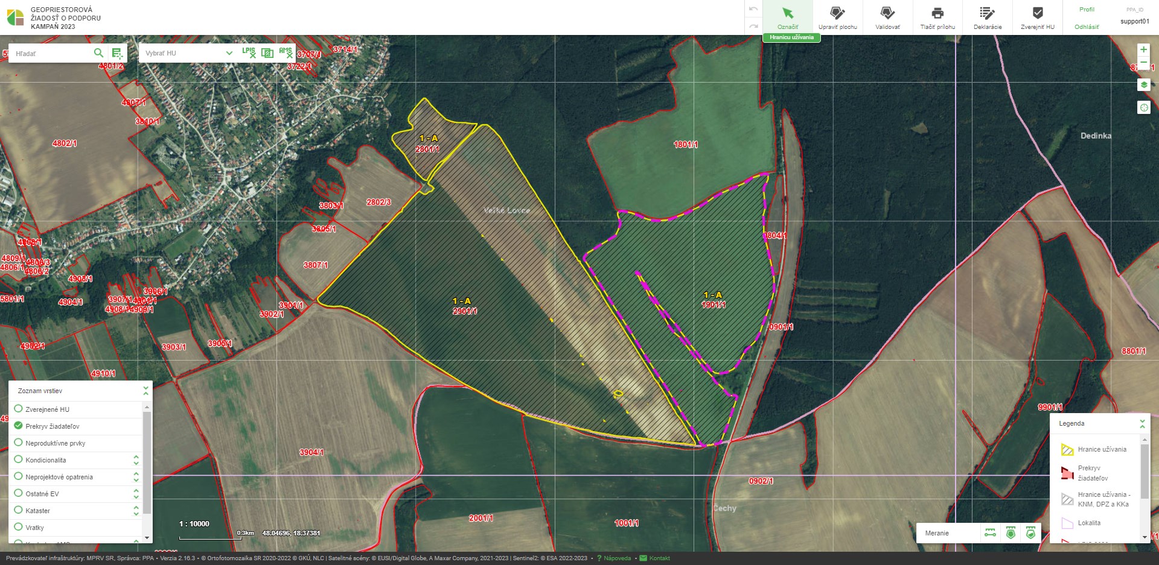Viewport: 1159px width, 565px height.
Task: Toggle the AMS layer icon
Action: (x=286, y=52)
